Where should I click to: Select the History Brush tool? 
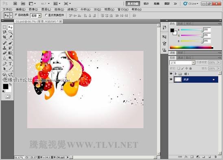pos(10,48)
